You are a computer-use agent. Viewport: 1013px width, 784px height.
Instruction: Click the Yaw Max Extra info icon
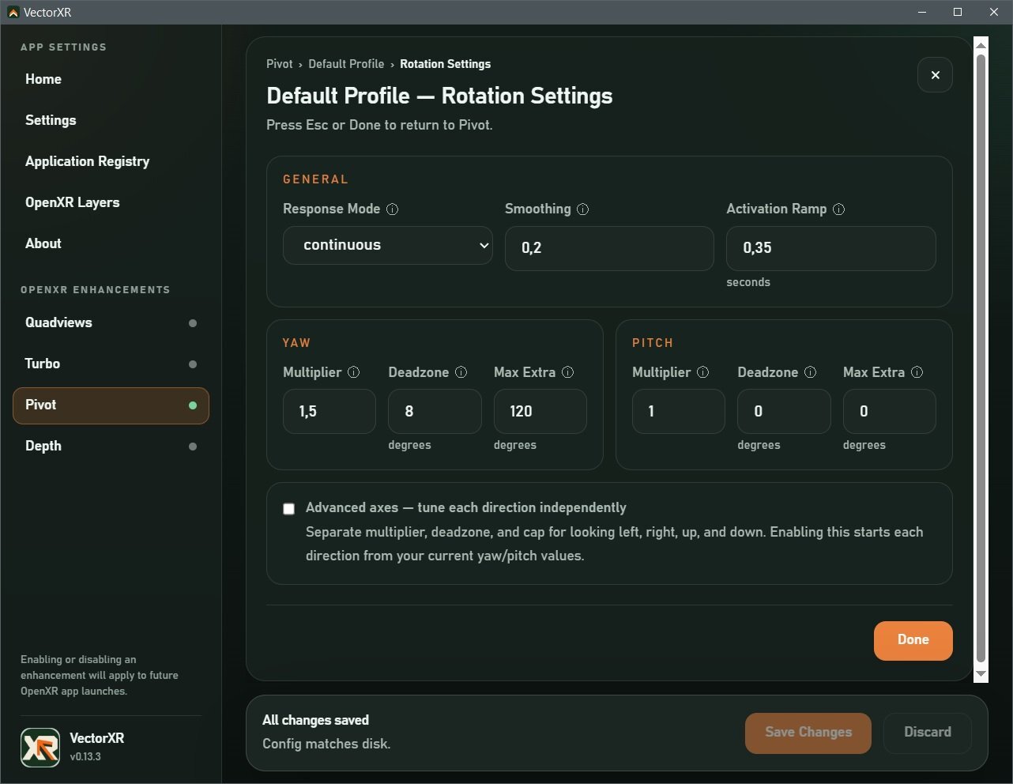[x=567, y=372]
